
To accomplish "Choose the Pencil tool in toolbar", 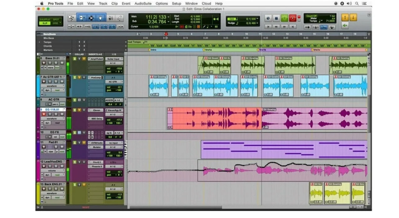I will point(120,18).
